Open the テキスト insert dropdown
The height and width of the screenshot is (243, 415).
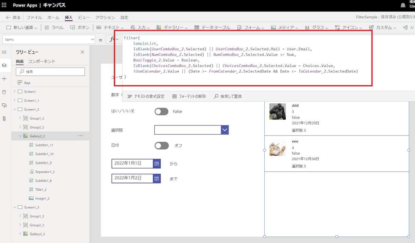[110, 28]
